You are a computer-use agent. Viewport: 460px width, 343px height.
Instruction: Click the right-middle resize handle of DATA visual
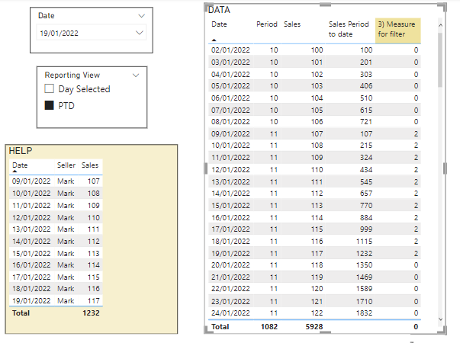pyautogui.click(x=446, y=168)
